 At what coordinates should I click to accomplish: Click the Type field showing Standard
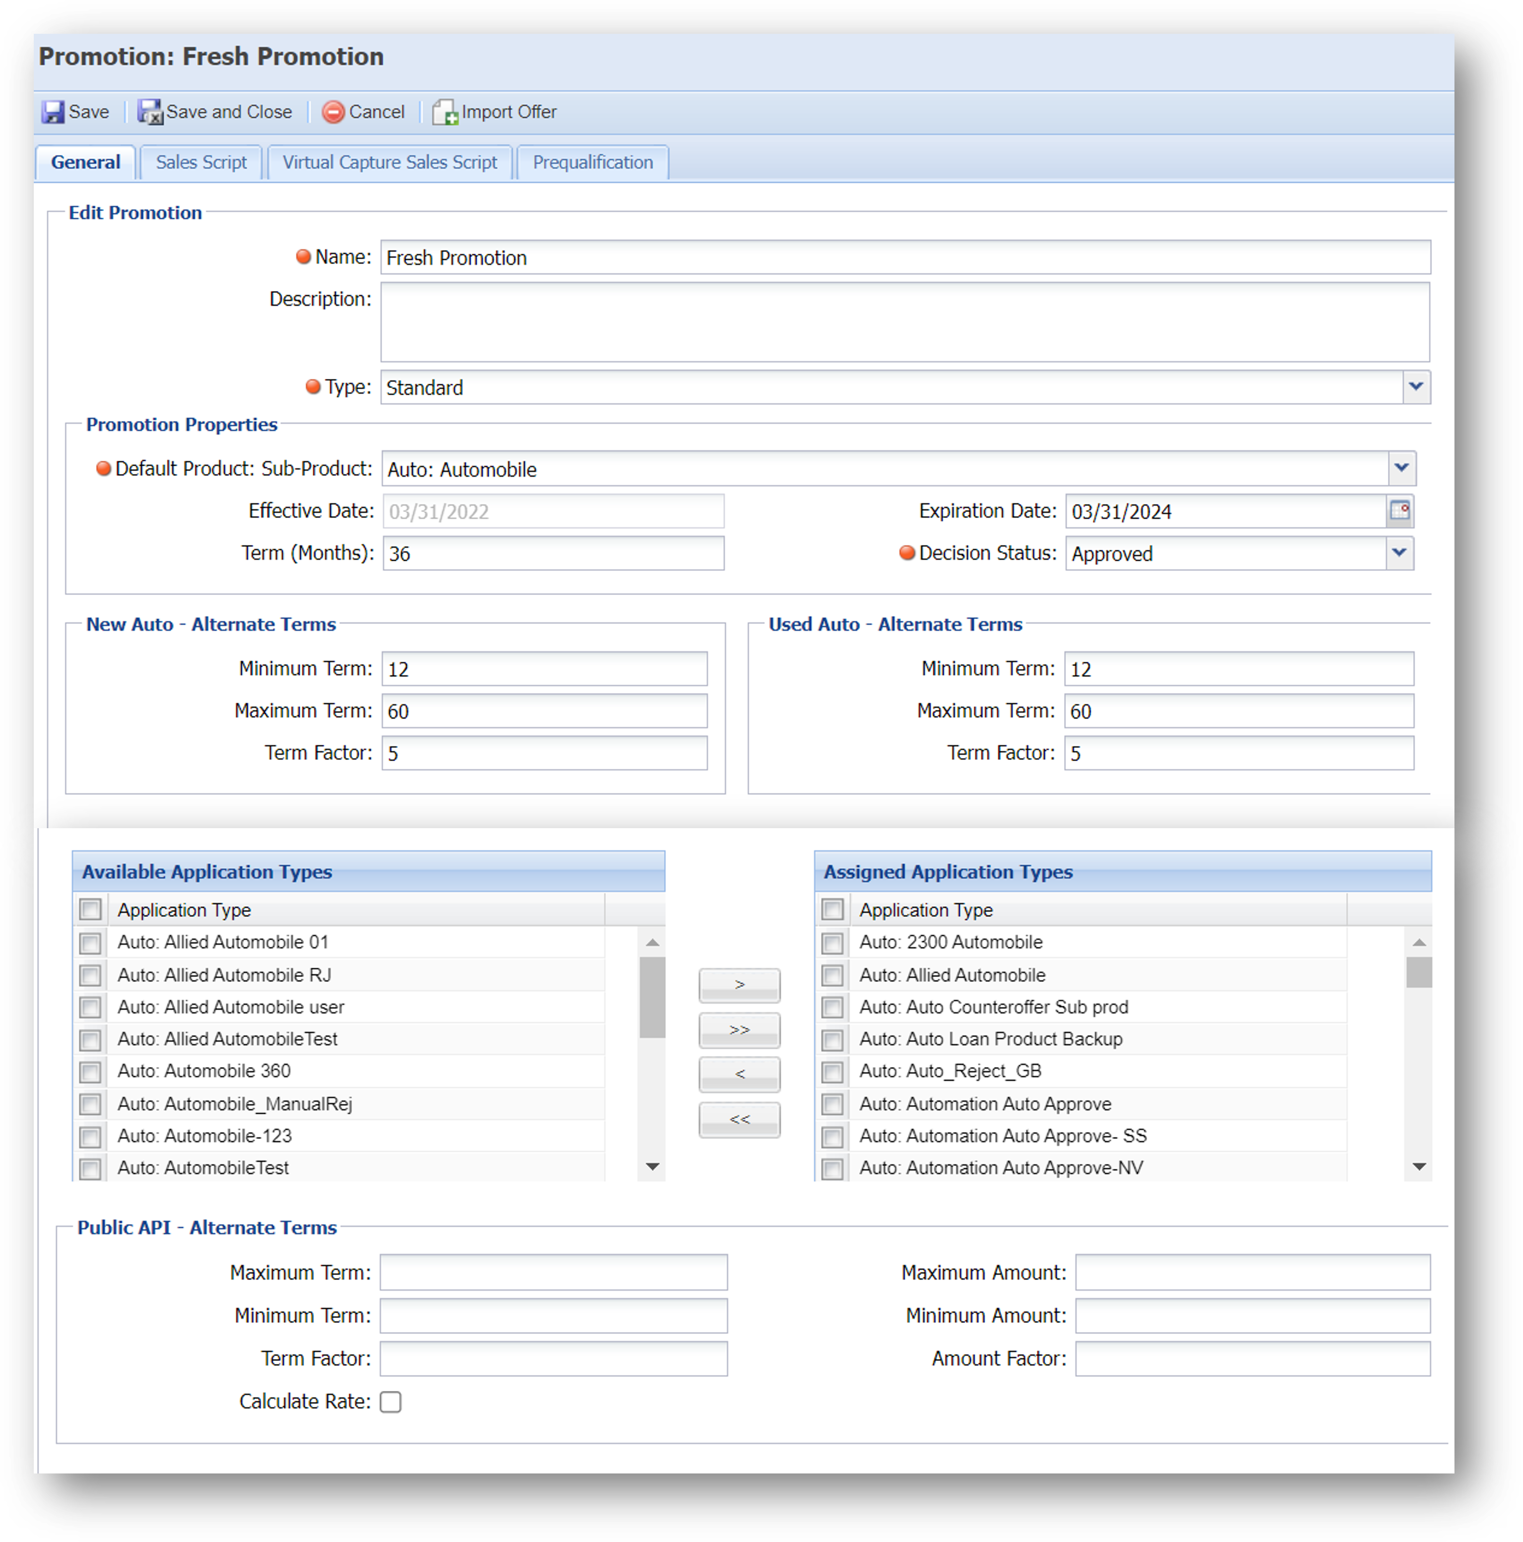[892, 387]
